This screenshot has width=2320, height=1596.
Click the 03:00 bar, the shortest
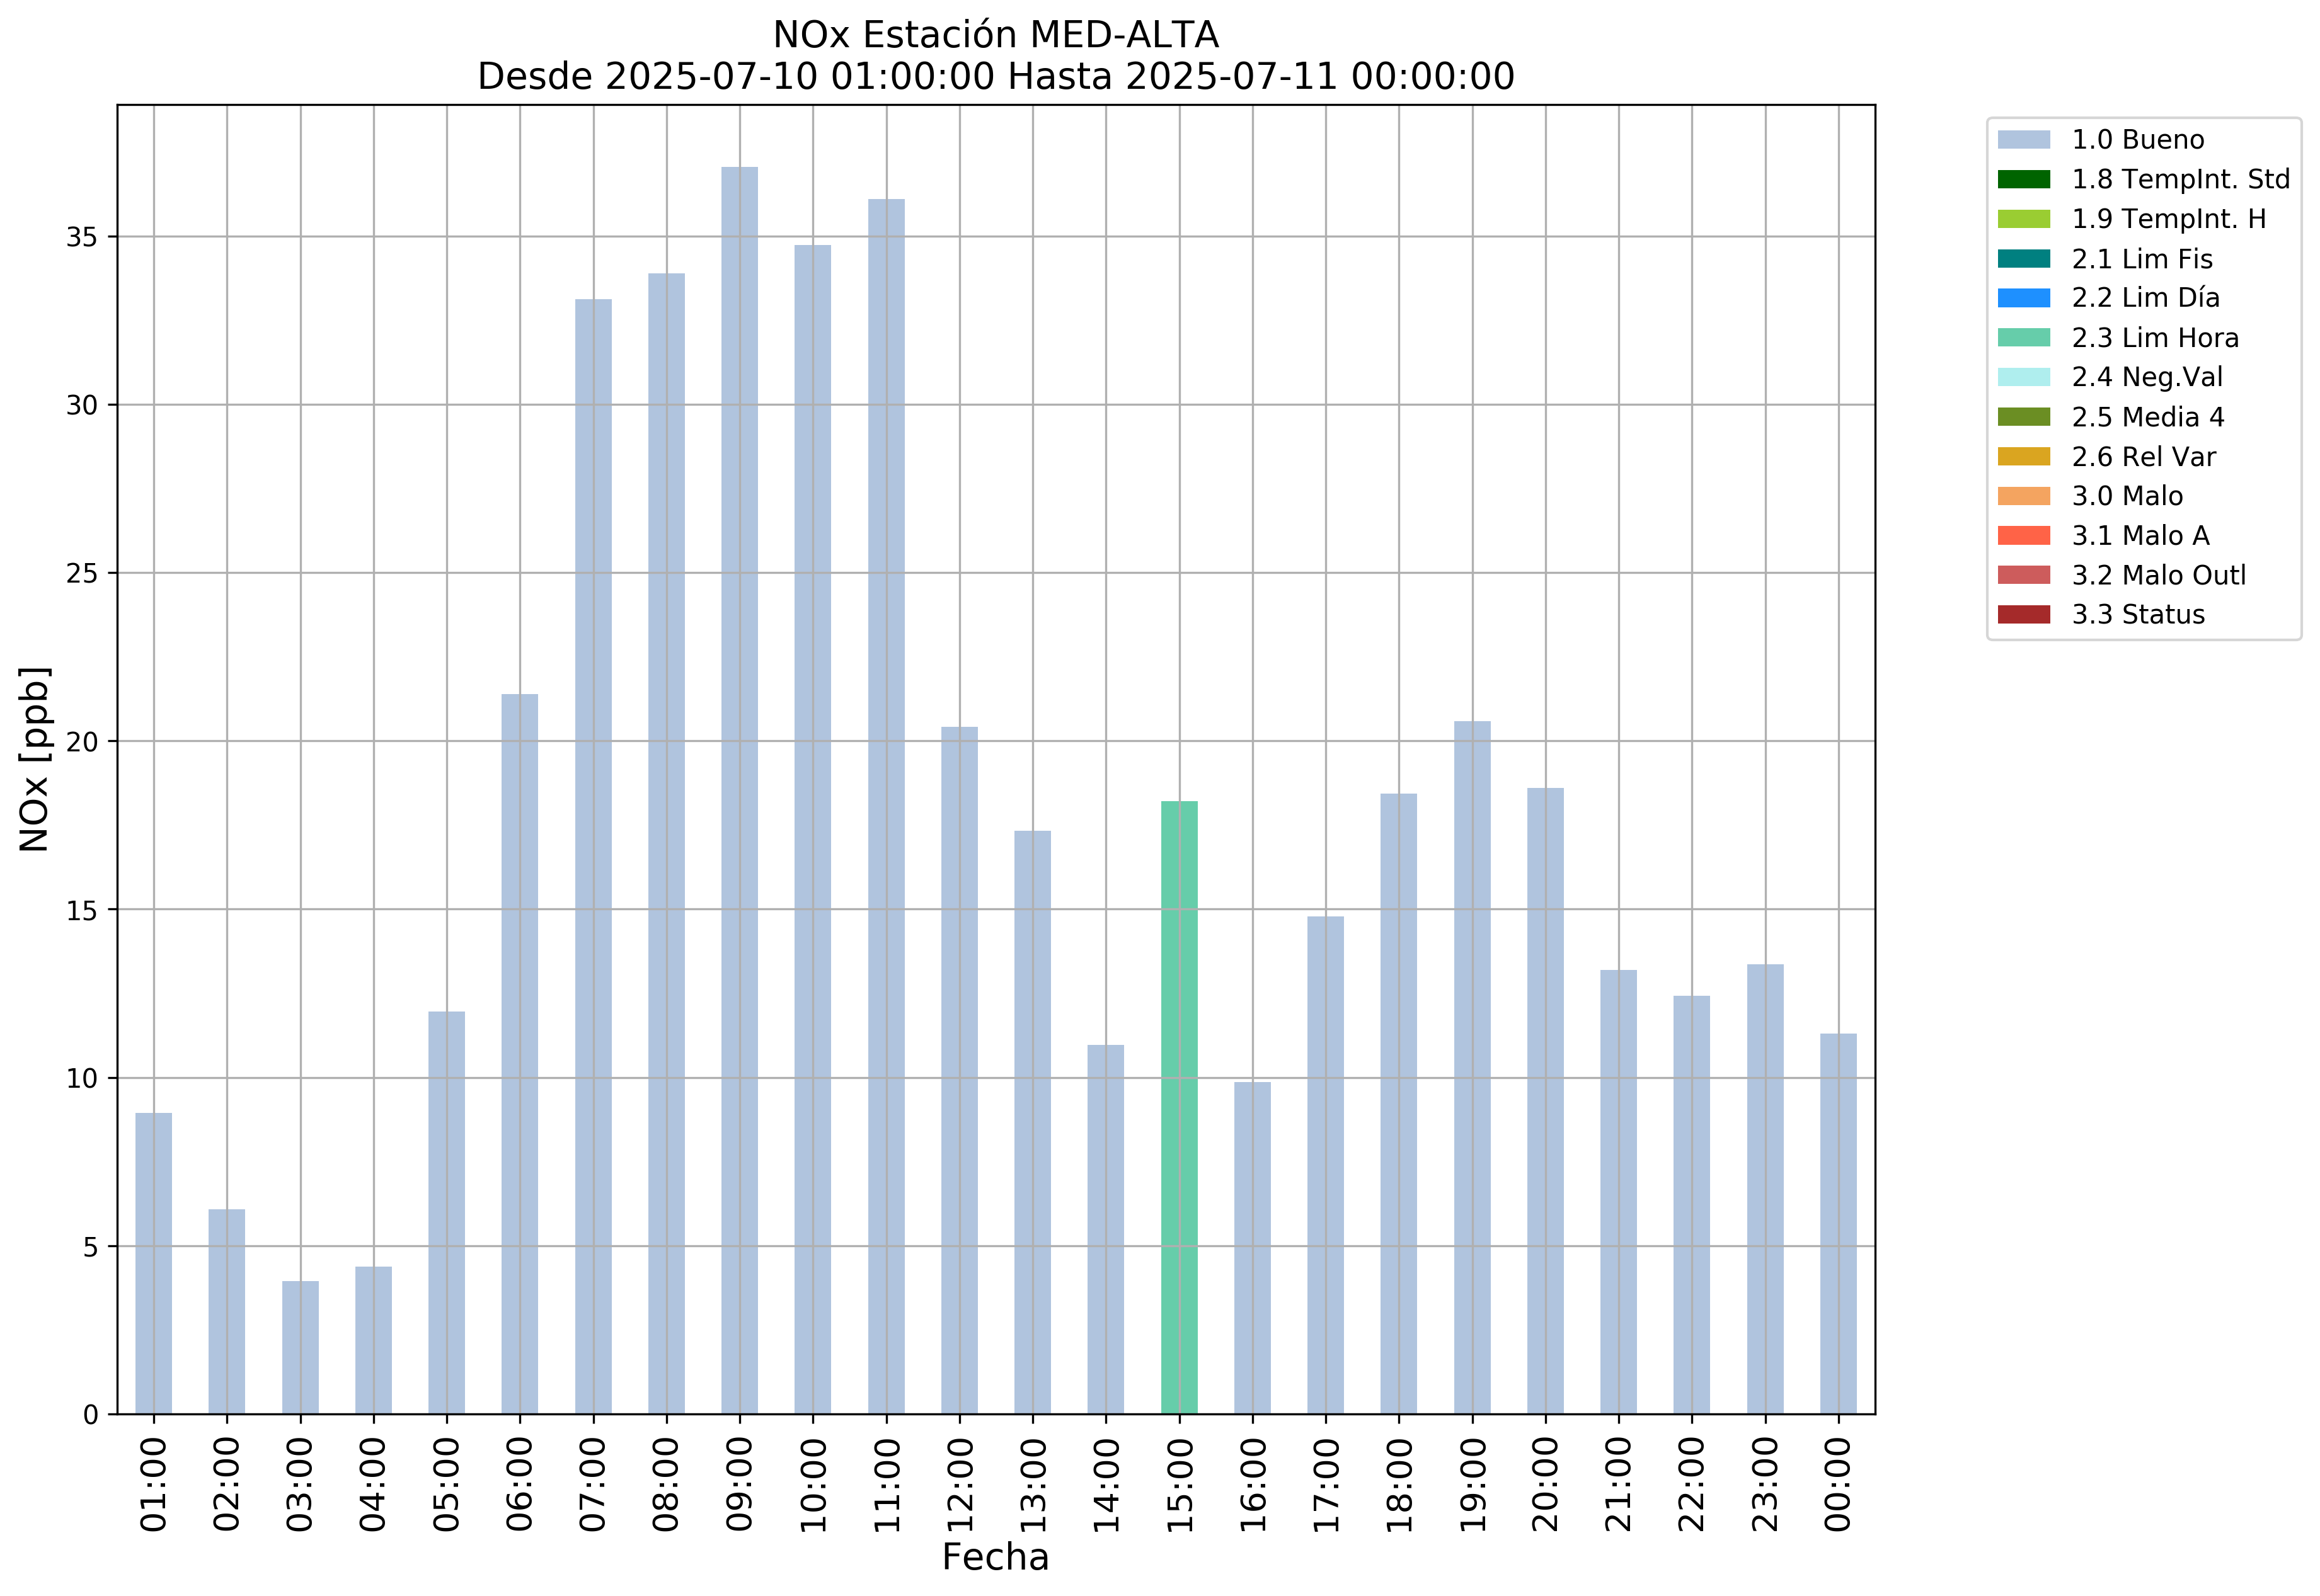point(300,1347)
